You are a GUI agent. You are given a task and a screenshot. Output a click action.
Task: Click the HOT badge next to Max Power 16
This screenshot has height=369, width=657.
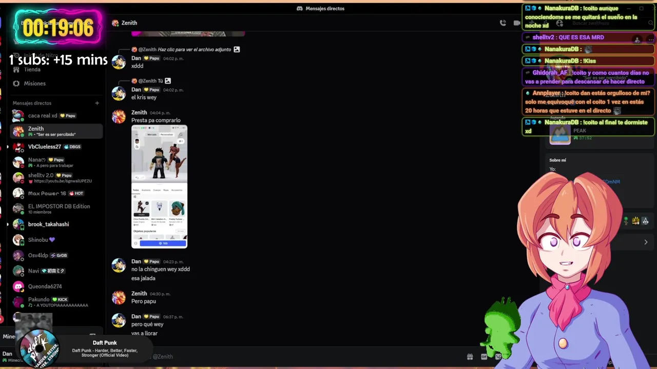[x=76, y=193]
